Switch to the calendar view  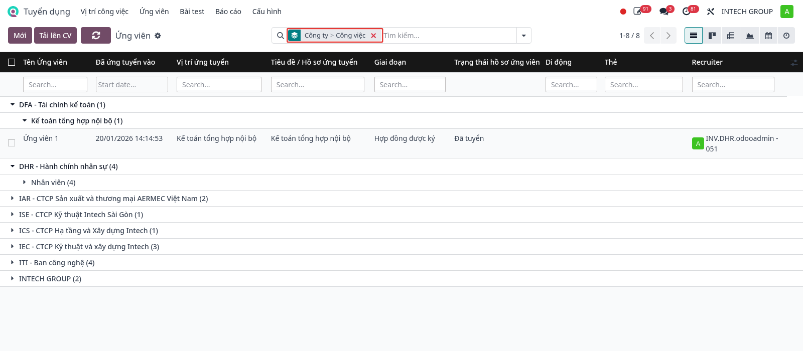pos(768,36)
